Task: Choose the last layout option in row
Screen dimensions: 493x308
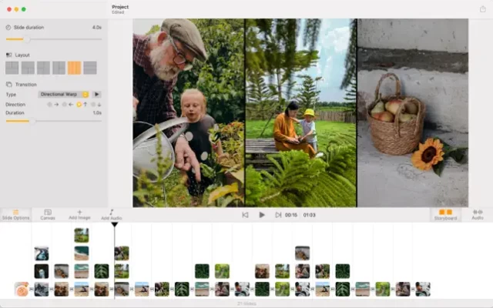Action: pos(90,68)
